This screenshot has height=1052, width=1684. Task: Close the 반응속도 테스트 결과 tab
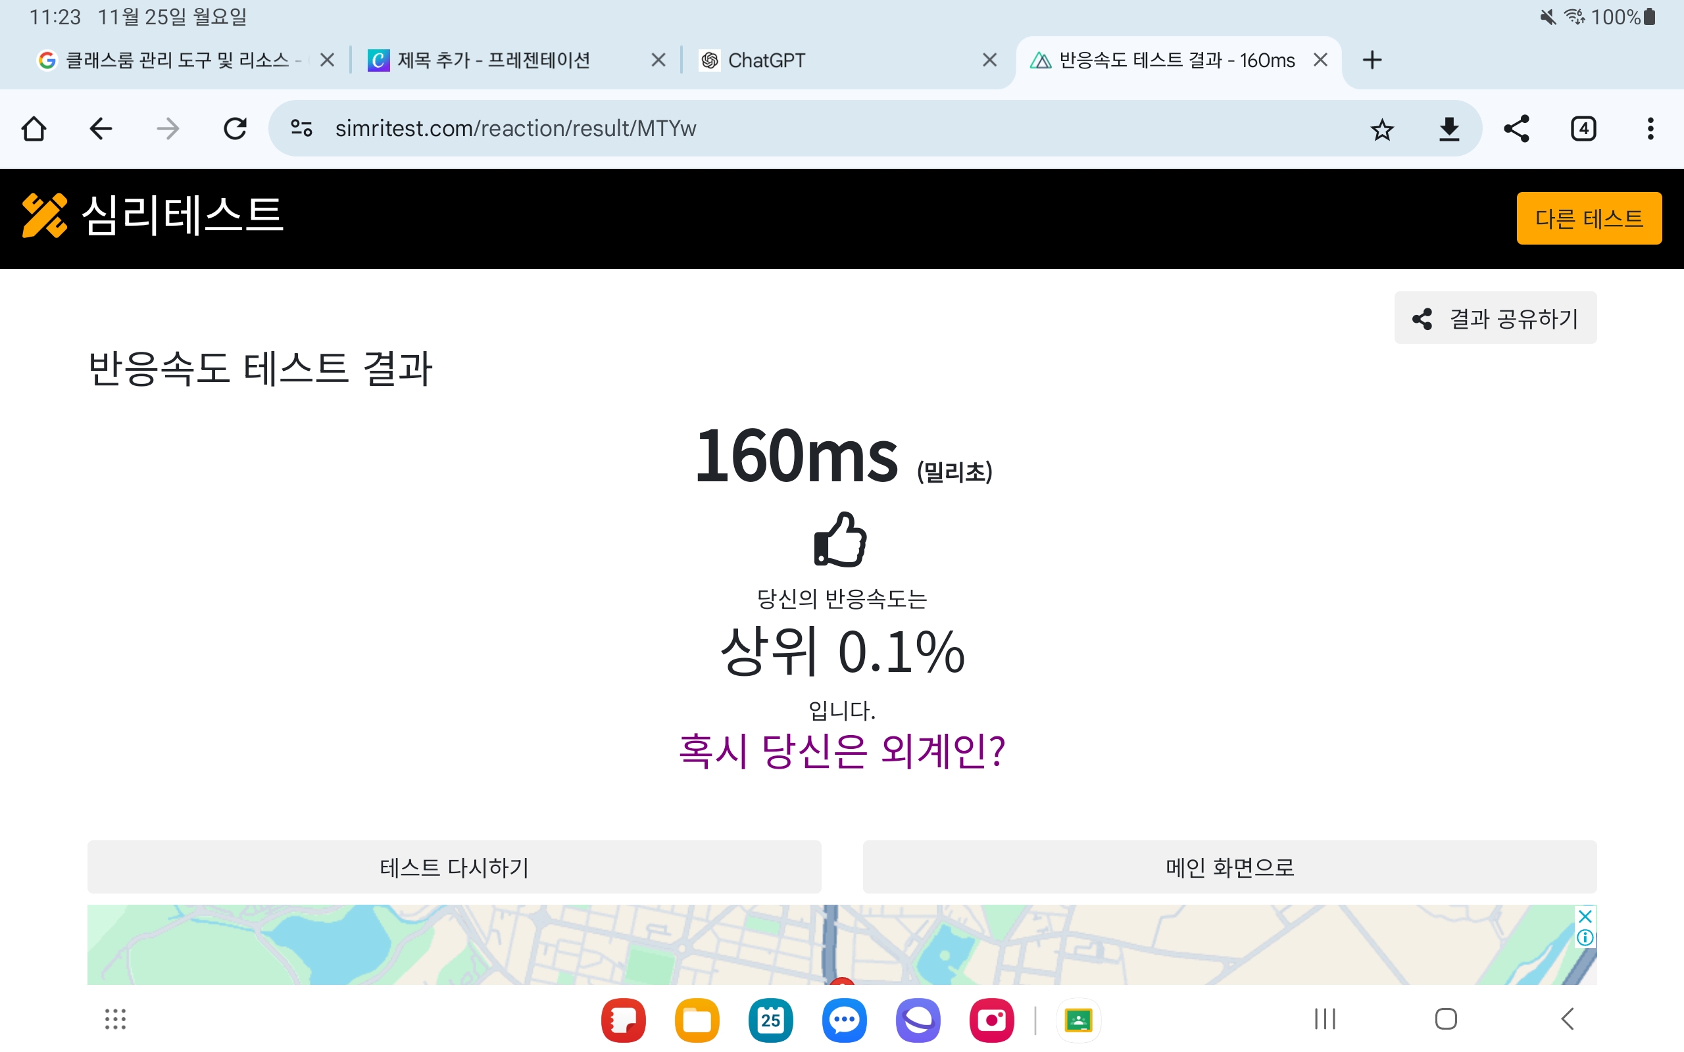point(1320,60)
